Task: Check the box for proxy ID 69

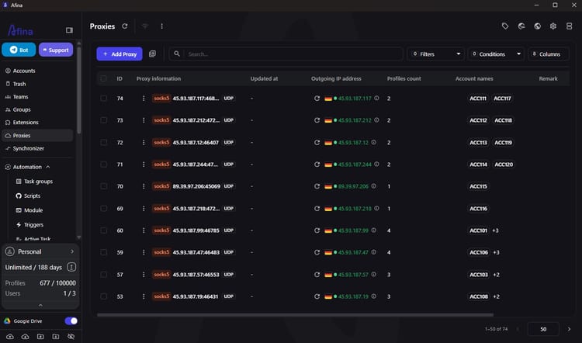Action: [x=103, y=209]
